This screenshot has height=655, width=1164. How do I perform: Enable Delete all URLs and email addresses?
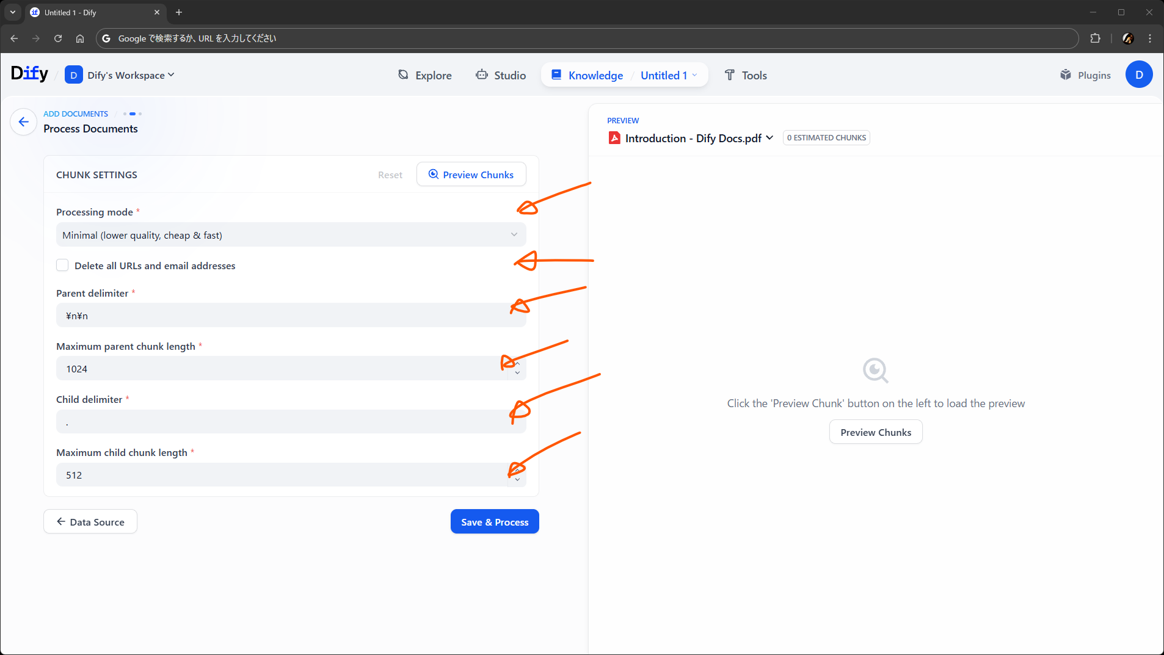tap(62, 266)
